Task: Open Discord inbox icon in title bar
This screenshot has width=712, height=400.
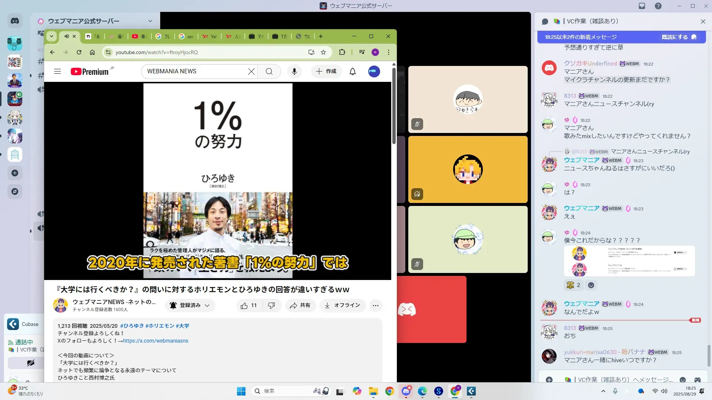Action: pyautogui.click(x=642, y=6)
